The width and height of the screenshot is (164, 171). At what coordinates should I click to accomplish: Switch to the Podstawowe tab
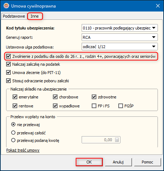(x=14, y=16)
